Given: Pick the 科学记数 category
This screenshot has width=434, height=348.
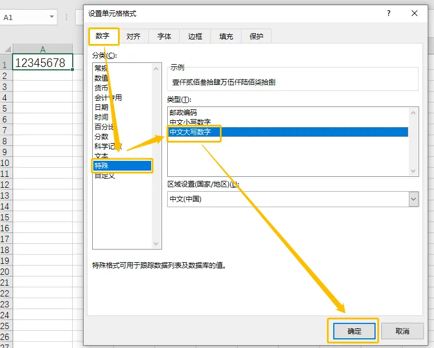Looking at the screenshot, I should 123,146.
